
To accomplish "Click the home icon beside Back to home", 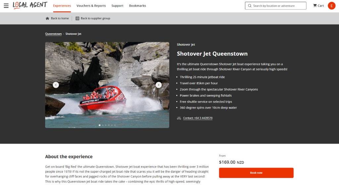I will click(47, 18).
